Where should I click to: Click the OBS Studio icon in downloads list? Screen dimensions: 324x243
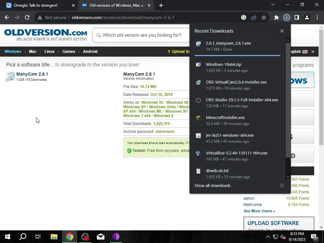point(198,100)
